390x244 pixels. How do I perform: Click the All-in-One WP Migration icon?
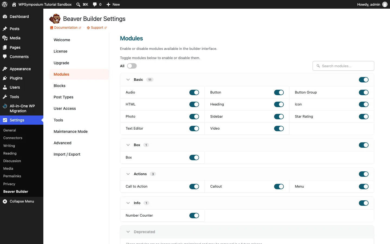[5, 106]
